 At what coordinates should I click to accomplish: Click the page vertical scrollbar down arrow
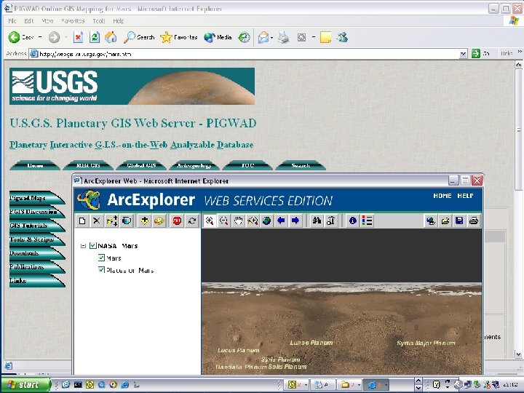(x=518, y=354)
